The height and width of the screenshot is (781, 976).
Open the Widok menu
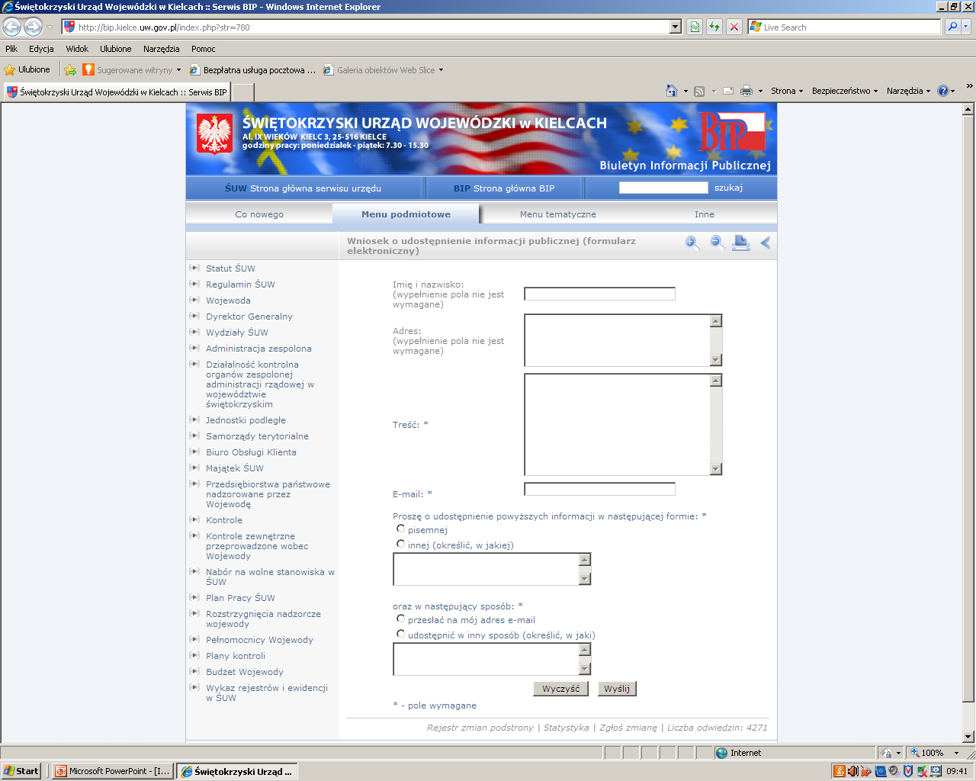pos(77,49)
